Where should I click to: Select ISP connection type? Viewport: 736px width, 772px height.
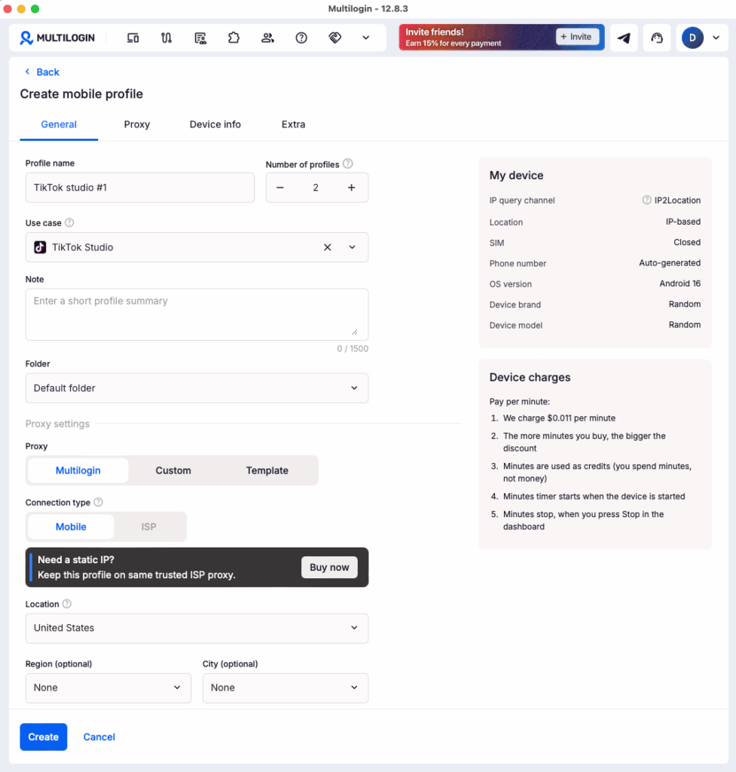(148, 527)
